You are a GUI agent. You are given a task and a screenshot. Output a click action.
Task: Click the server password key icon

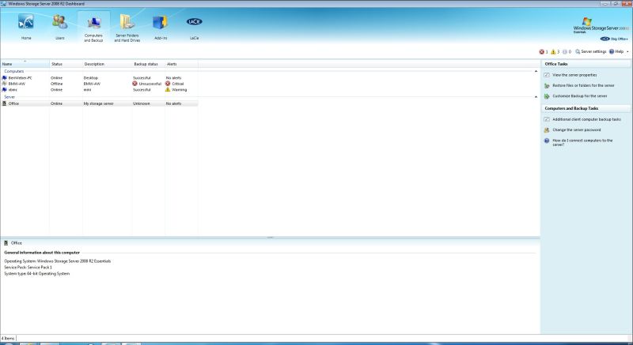coord(547,130)
